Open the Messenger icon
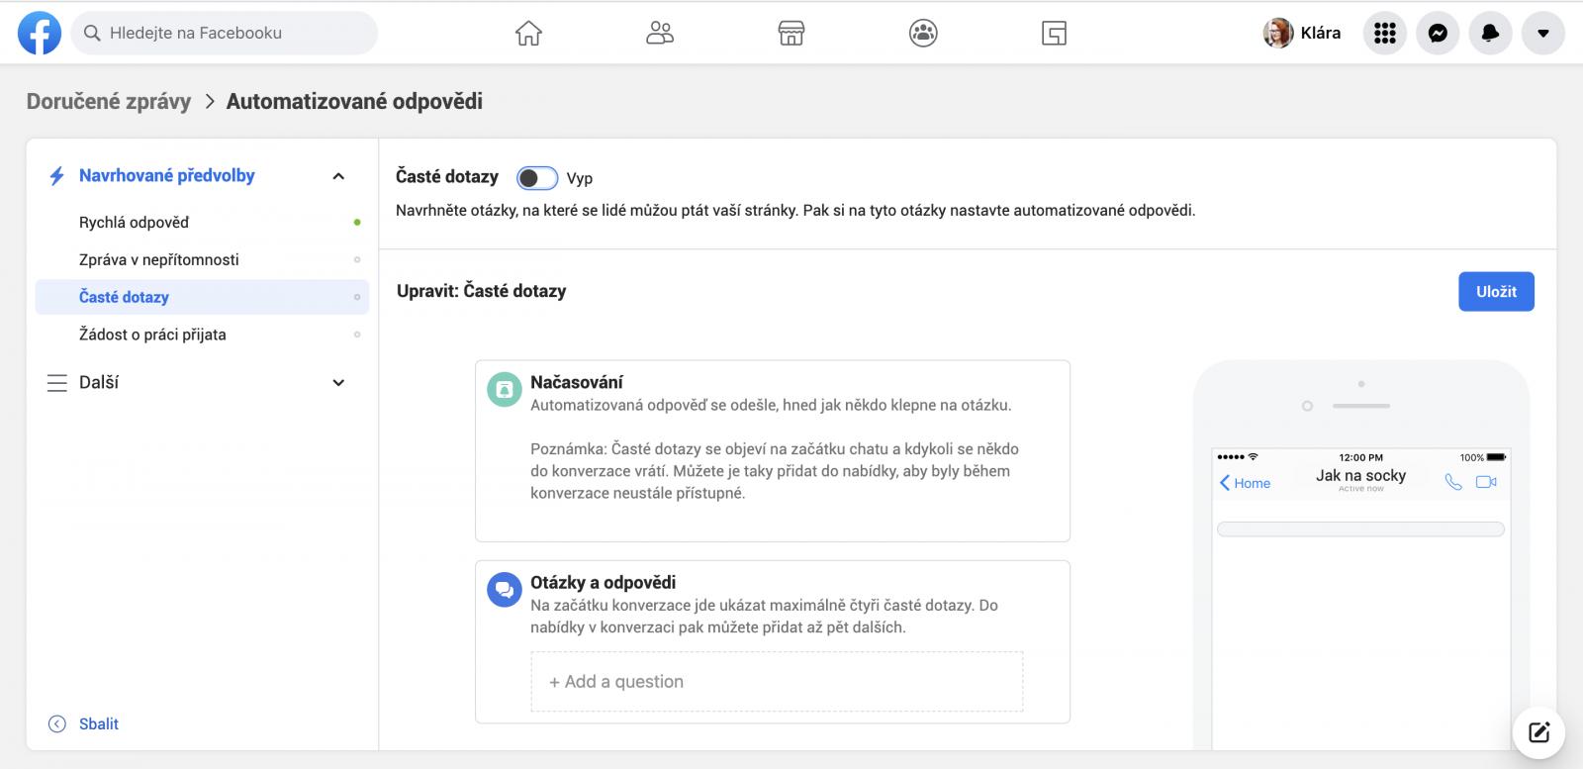The image size is (1583, 769). [x=1438, y=34]
